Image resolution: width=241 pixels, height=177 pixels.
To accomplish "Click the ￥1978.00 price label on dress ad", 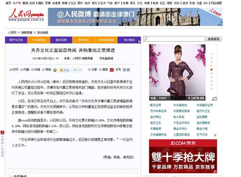I will [196, 98].
